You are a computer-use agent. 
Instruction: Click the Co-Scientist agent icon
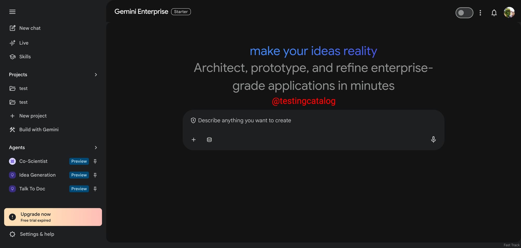12,161
